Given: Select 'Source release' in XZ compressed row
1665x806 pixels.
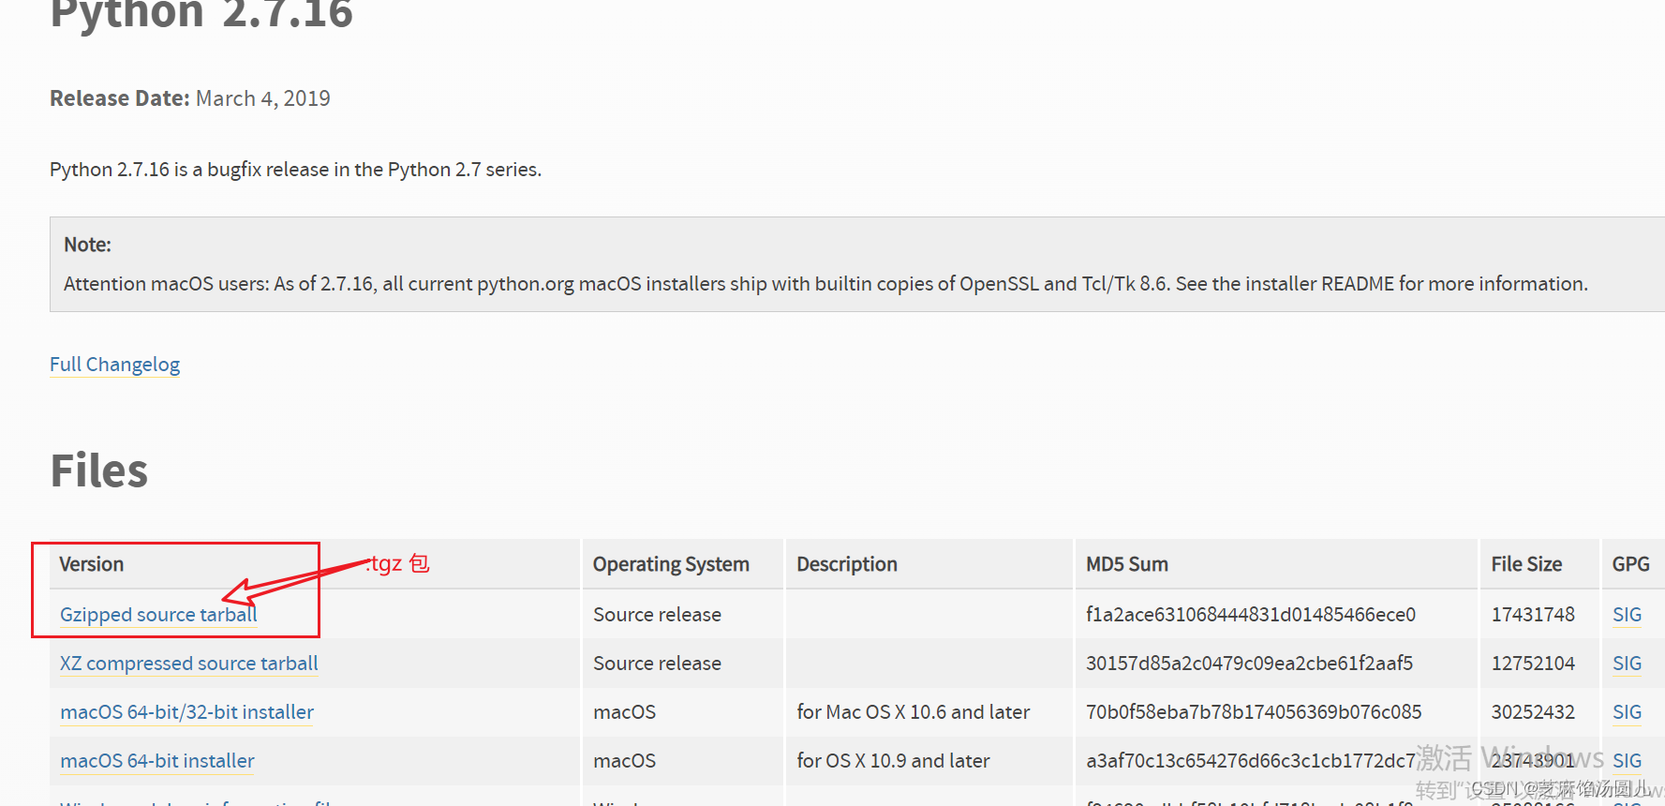Looking at the screenshot, I should (x=657, y=664).
